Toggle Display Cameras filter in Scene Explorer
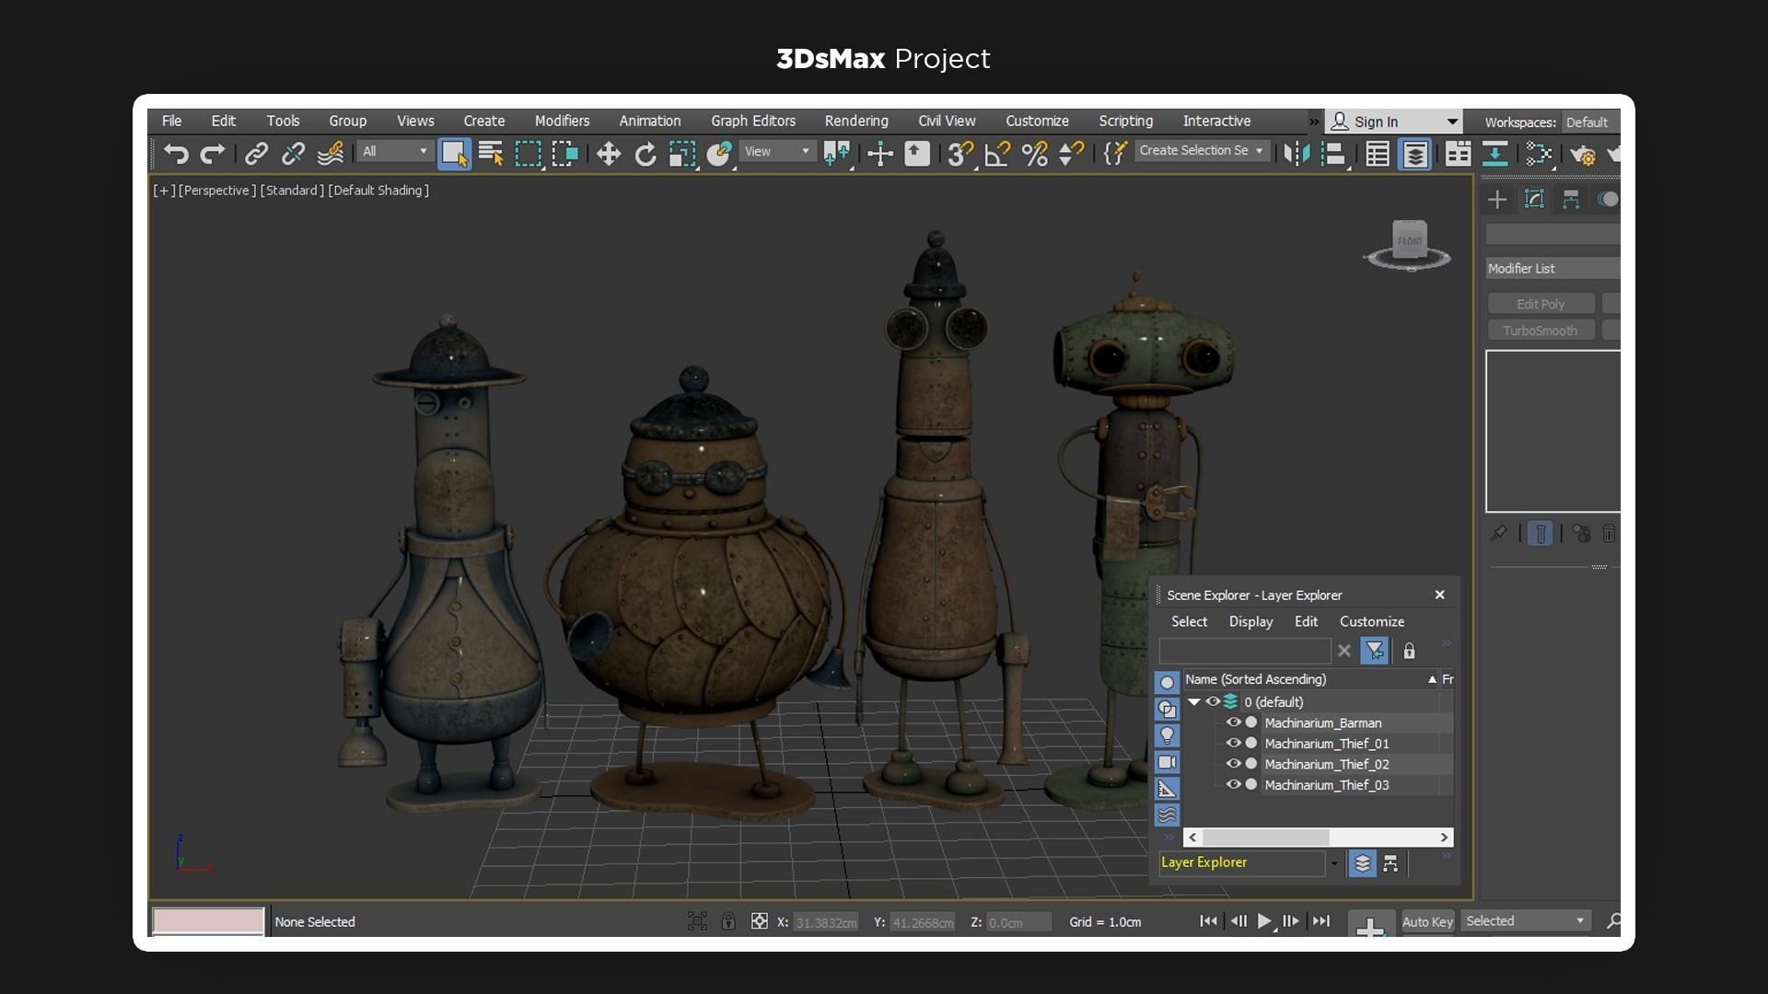 click(1167, 762)
